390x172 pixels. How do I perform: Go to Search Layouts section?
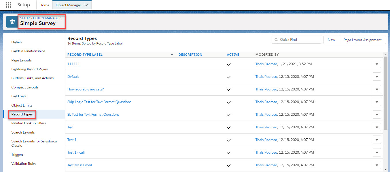(x=23, y=132)
